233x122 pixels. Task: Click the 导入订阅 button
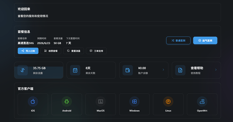pyautogui.click(x=28, y=51)
